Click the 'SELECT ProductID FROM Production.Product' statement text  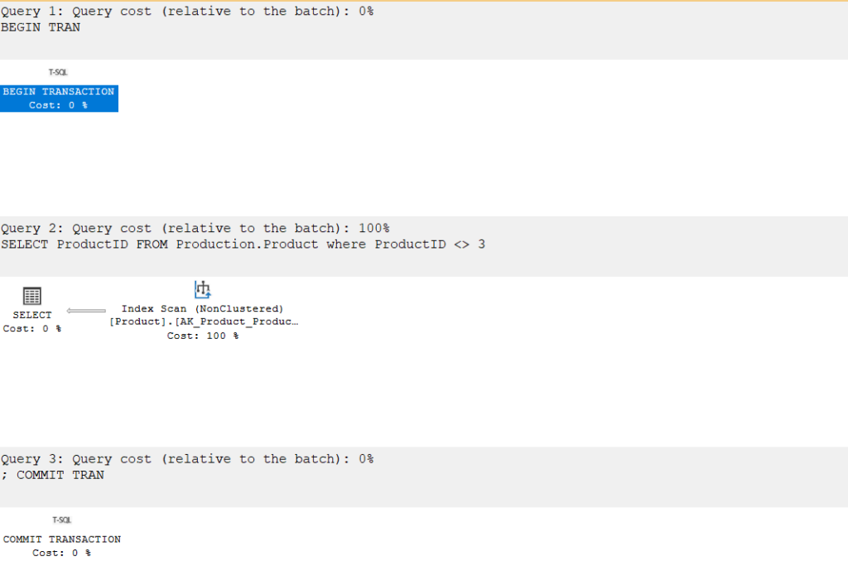(x=243, y=244)
